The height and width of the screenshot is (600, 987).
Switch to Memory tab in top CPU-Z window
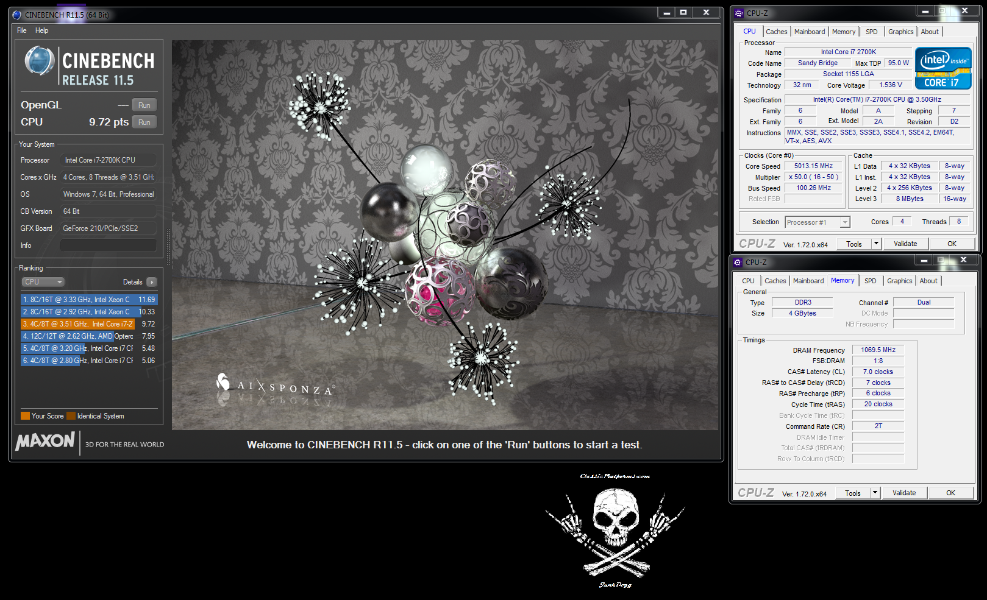(x=844, y=32)
